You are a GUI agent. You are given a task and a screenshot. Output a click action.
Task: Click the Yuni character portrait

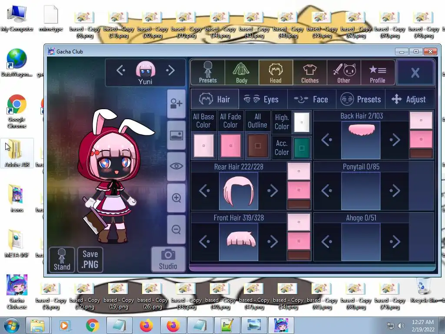coord(145,69)
